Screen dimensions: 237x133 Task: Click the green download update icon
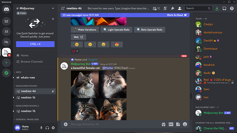pyautogui.click(x=217, y=9)
